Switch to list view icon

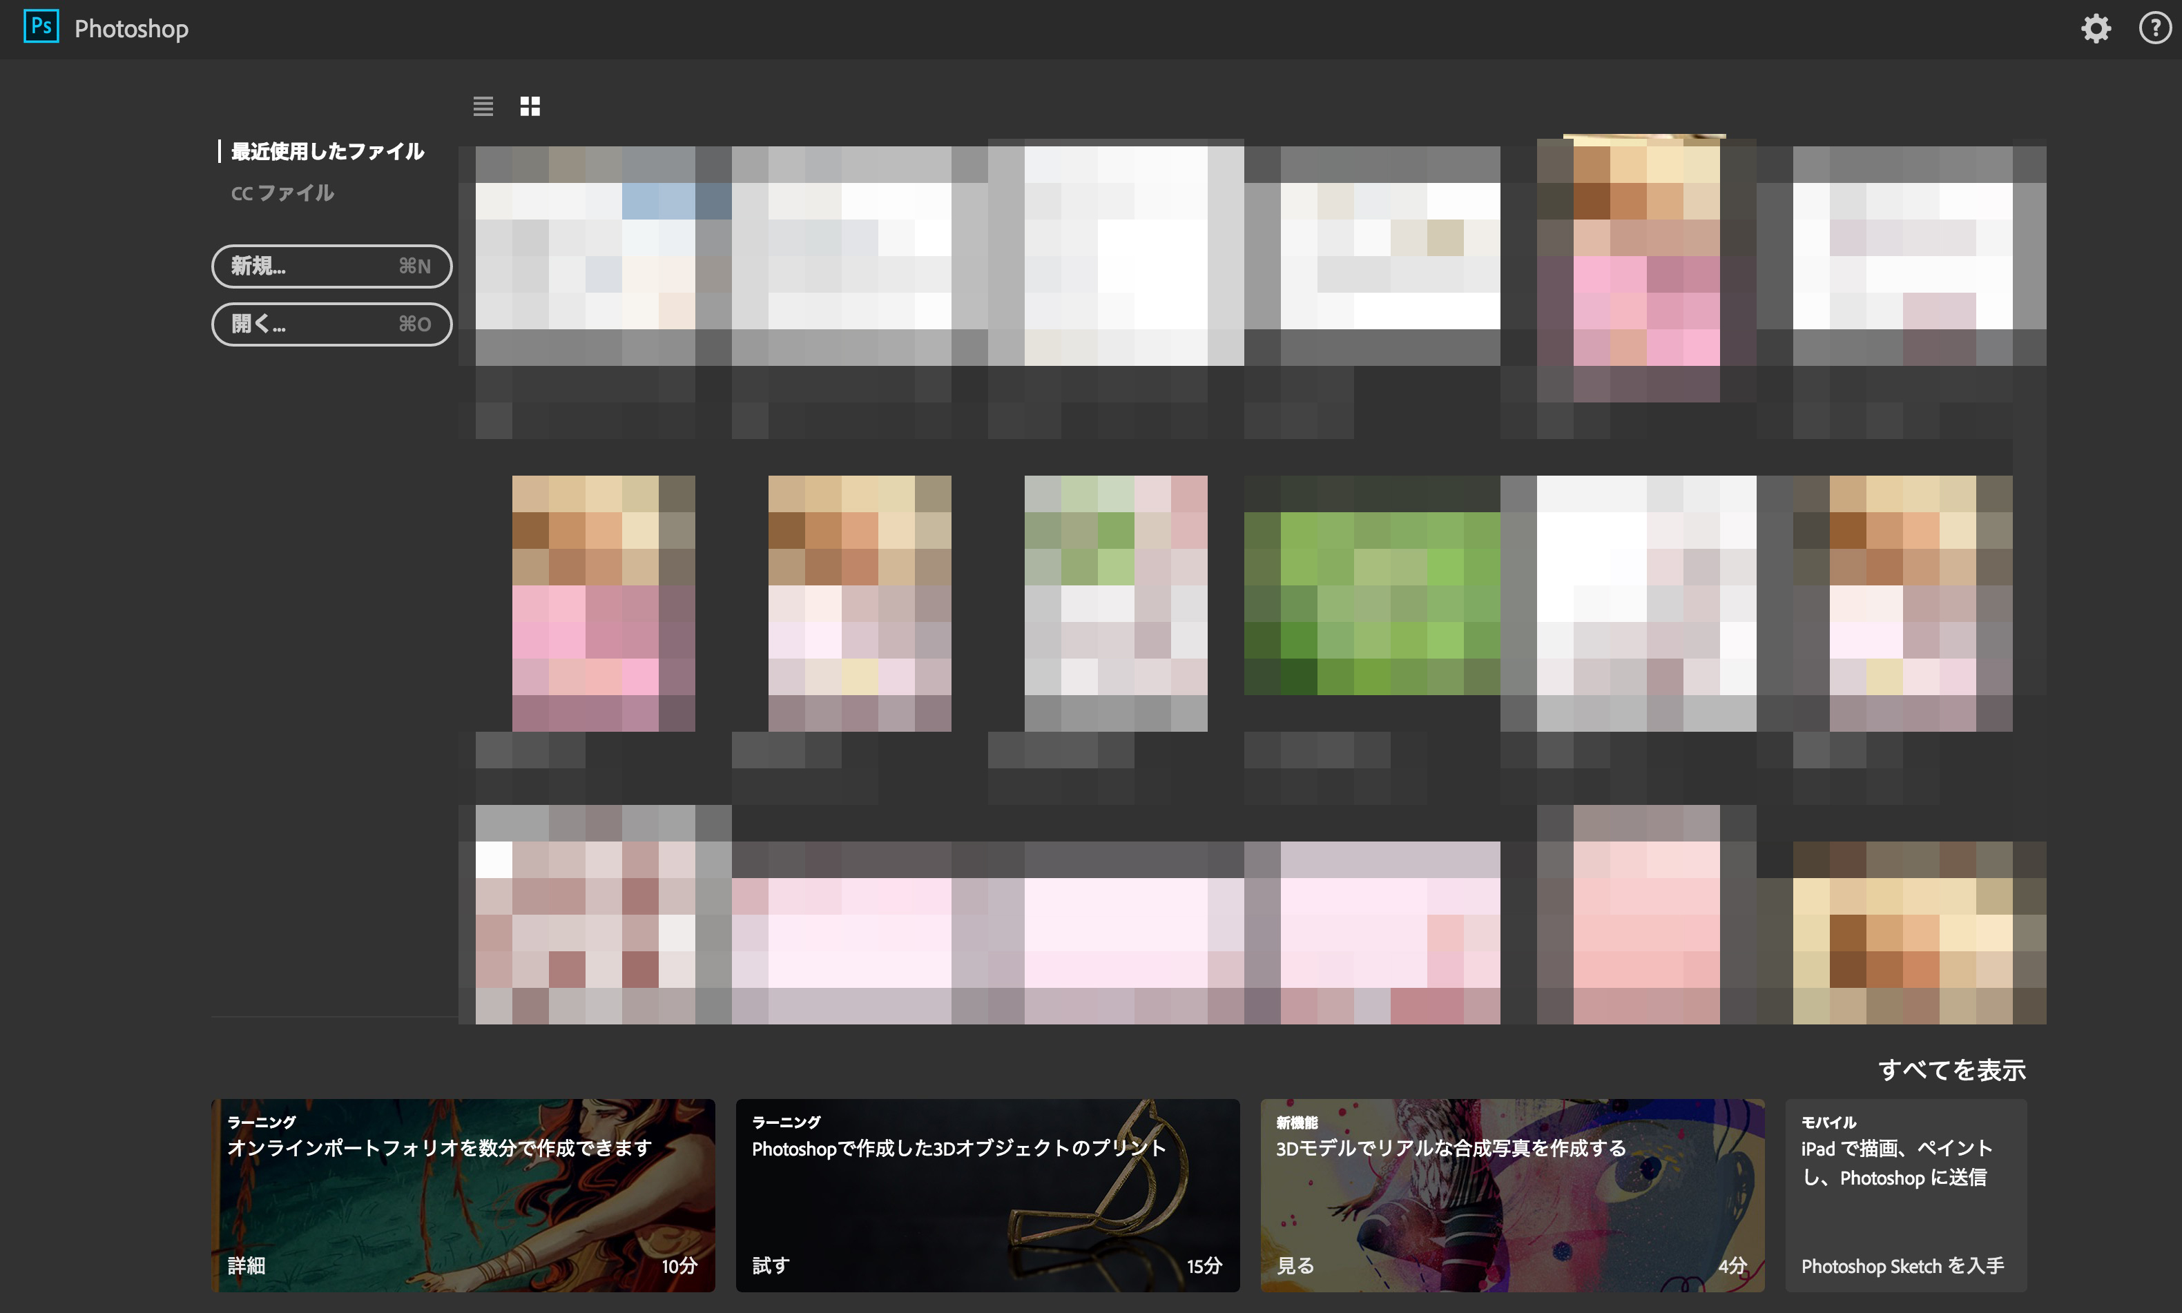(x=483, y=106)
